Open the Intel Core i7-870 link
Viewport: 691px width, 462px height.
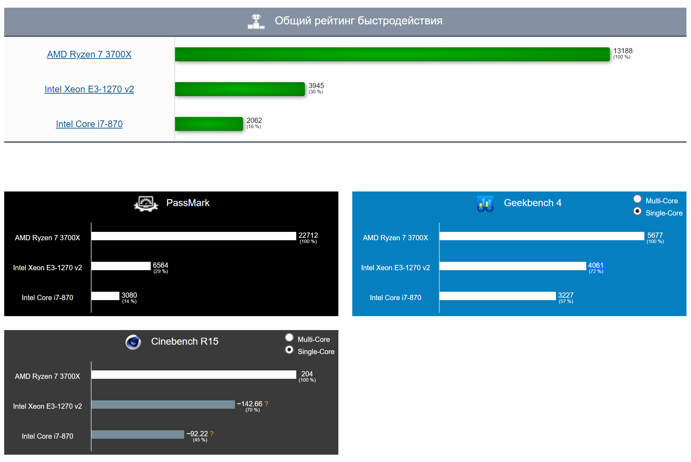click(89, 124)
